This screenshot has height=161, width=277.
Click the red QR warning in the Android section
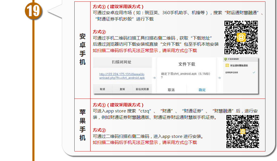click(145, 51)
